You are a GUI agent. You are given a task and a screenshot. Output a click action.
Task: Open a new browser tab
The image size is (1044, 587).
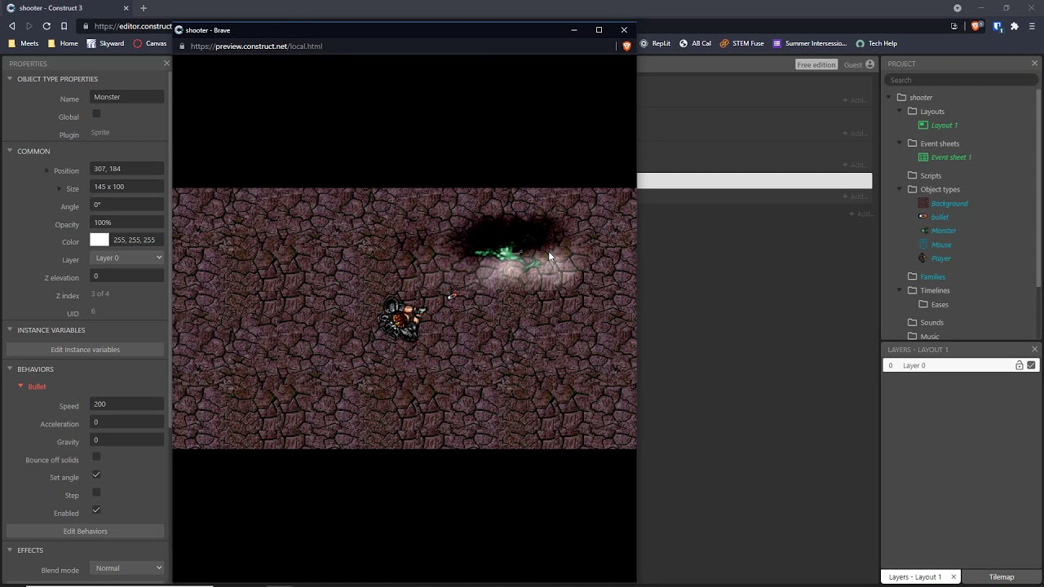[x=144, y=8]
